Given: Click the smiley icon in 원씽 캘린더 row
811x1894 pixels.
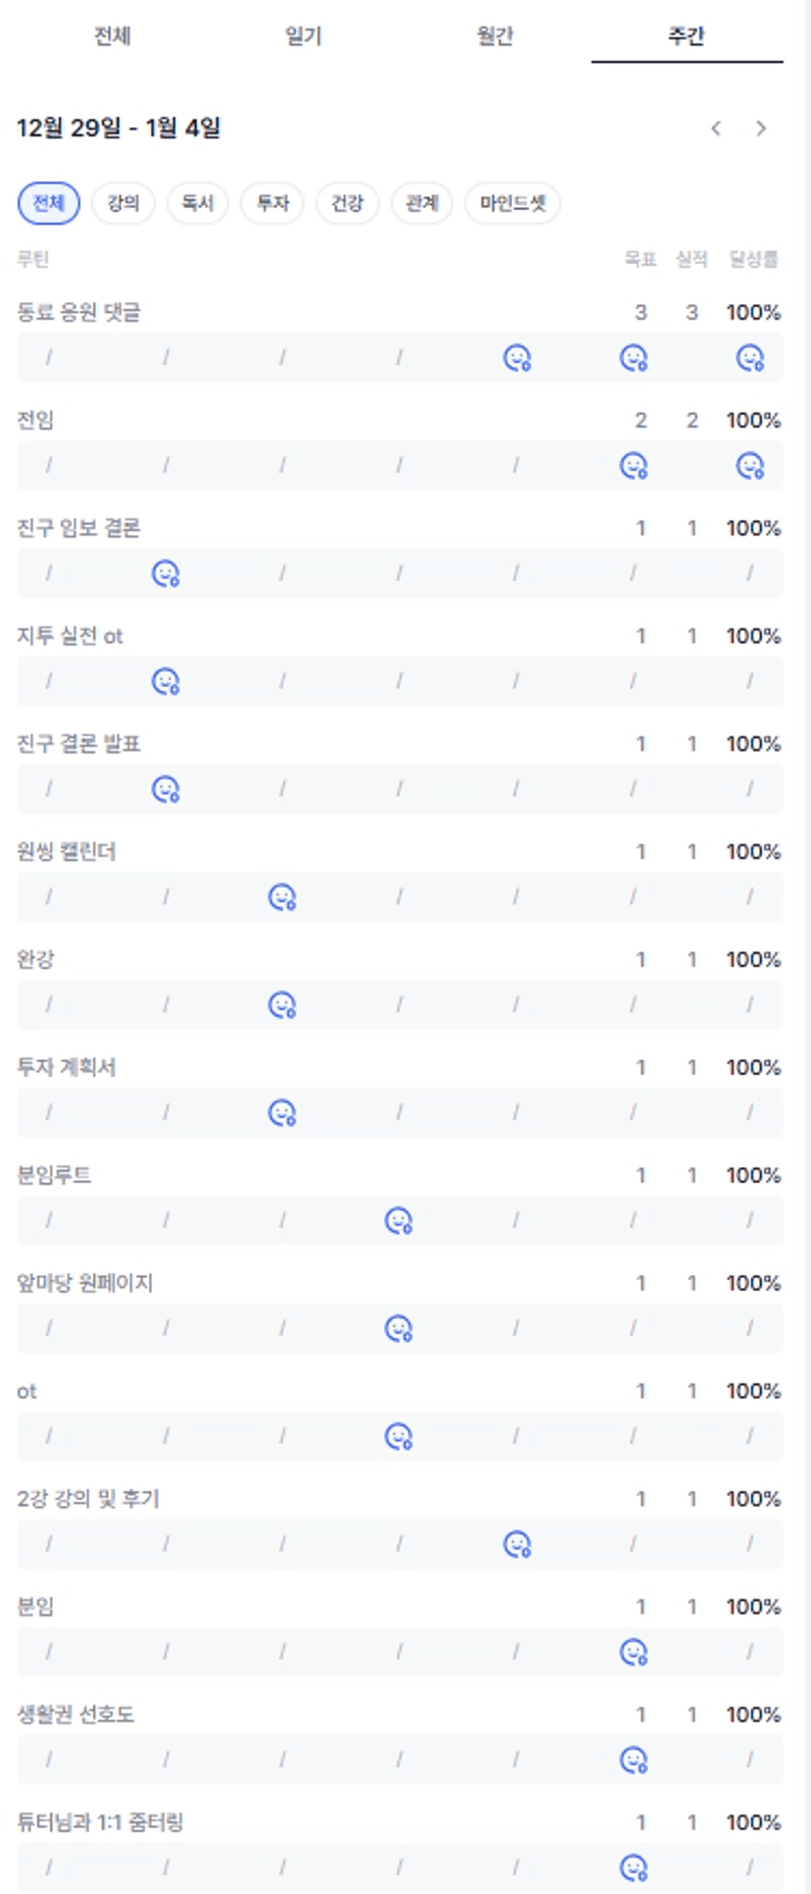Looking at the screenshot, I should pyautogui.click(x=282, y=897).
